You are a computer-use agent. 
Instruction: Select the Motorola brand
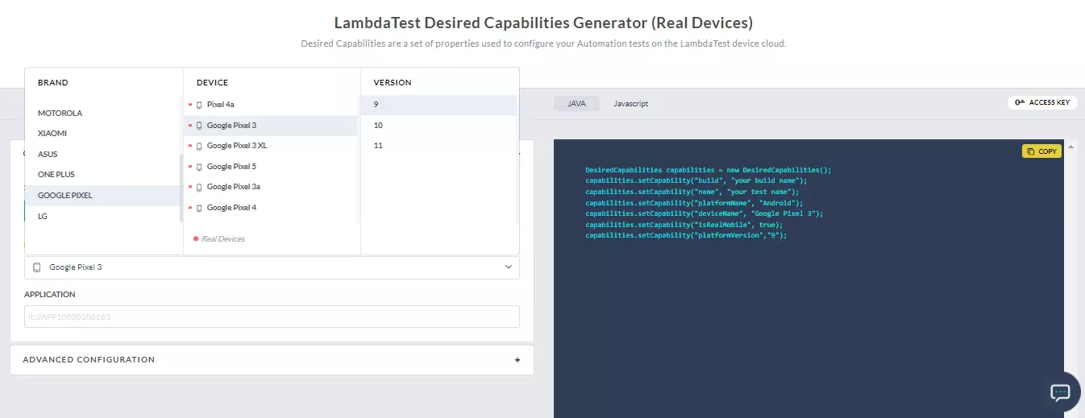[x=60, y=114]
